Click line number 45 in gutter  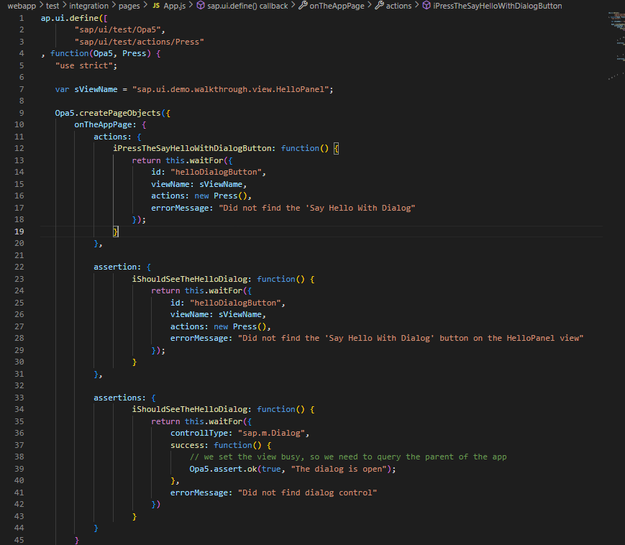(19, 540)
